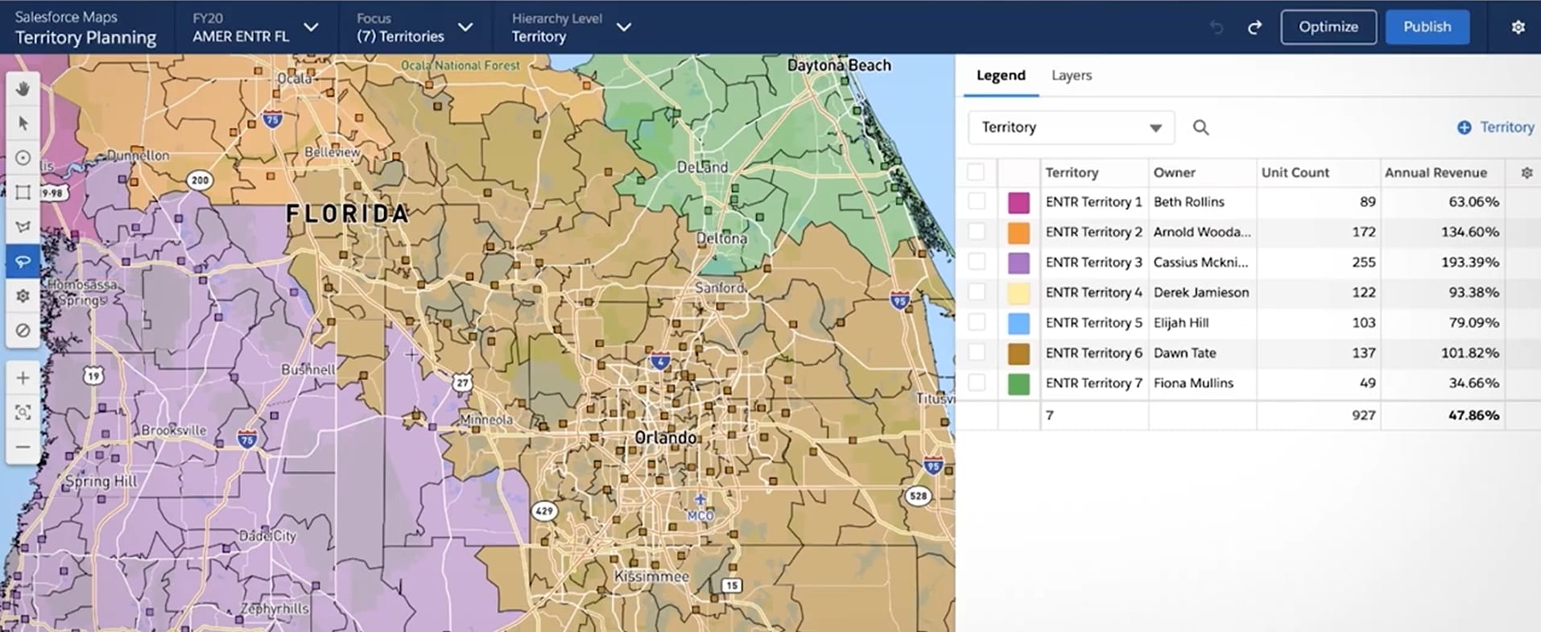Click the orange ENTR Territory 2 swatch
This screenshot has width=1541, height=632.
(1018, 233)
